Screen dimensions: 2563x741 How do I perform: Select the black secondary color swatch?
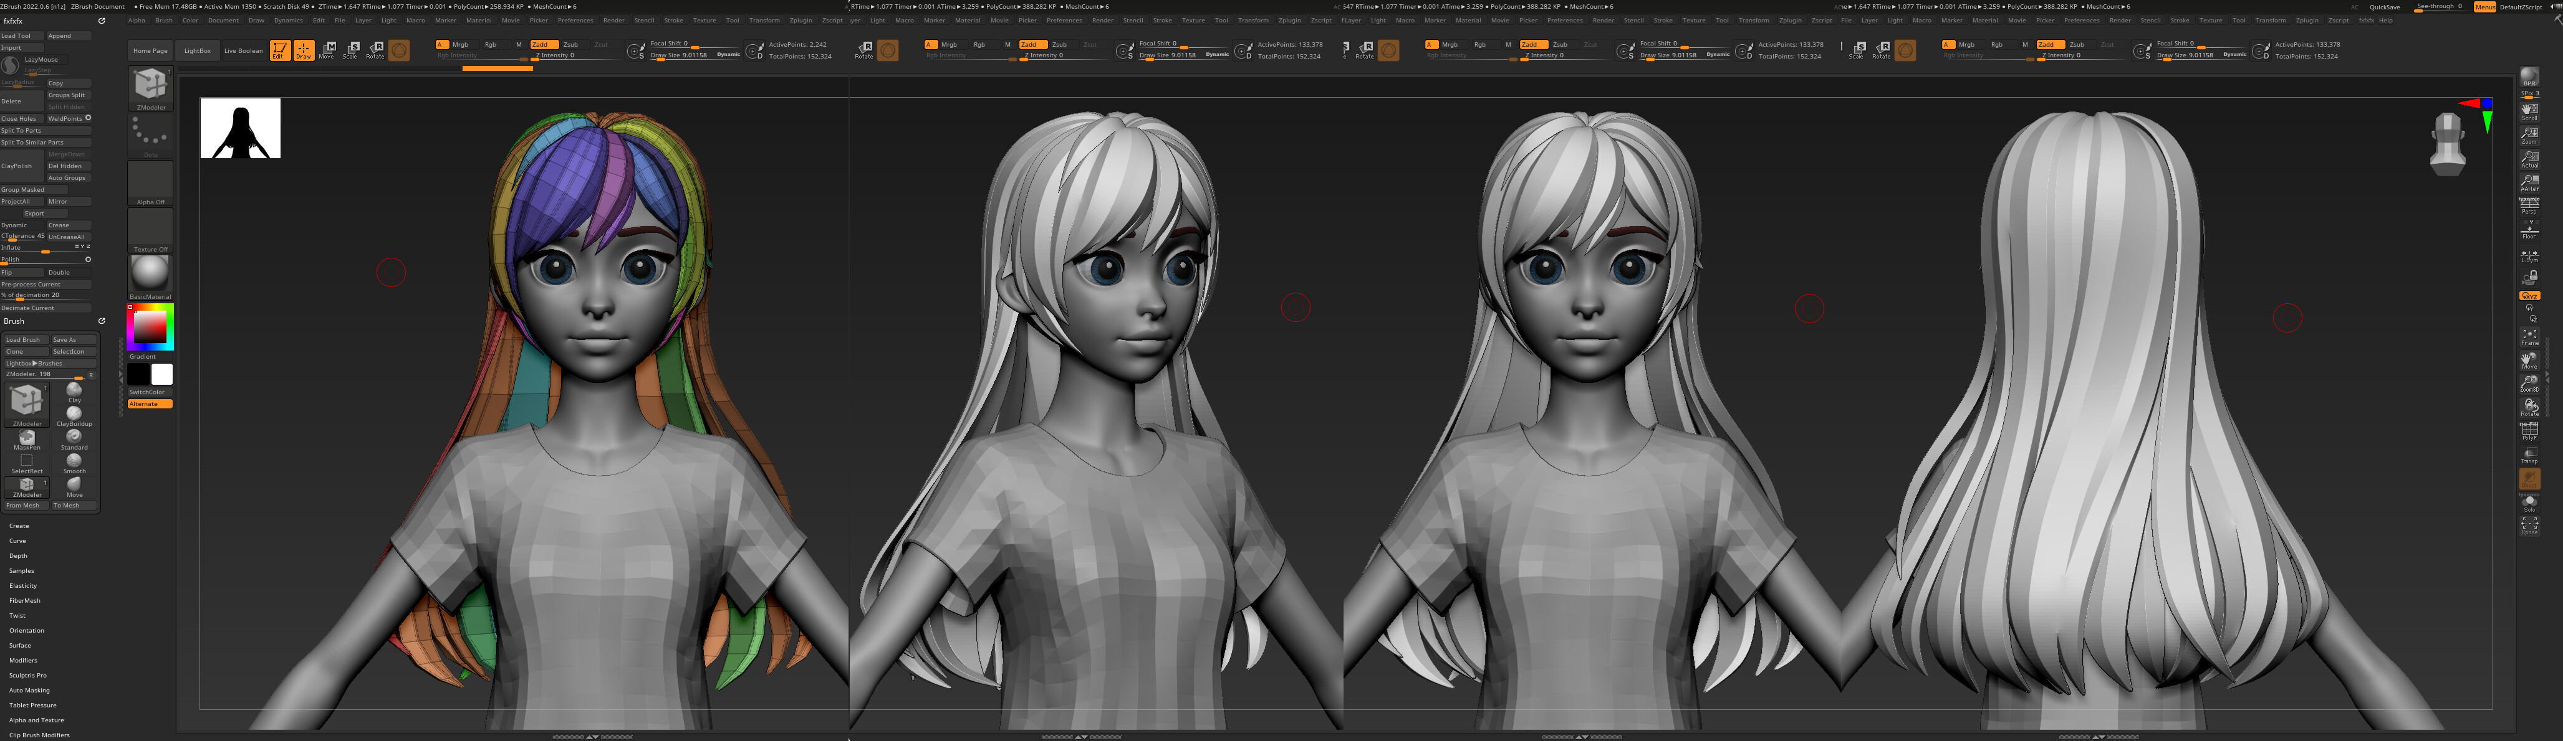pyautogui.click(x=138, y=374)
